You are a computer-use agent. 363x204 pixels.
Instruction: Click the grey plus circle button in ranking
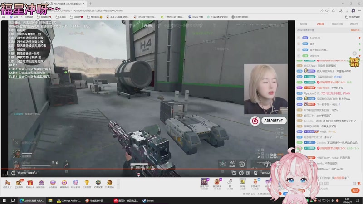tap(354, 53)
